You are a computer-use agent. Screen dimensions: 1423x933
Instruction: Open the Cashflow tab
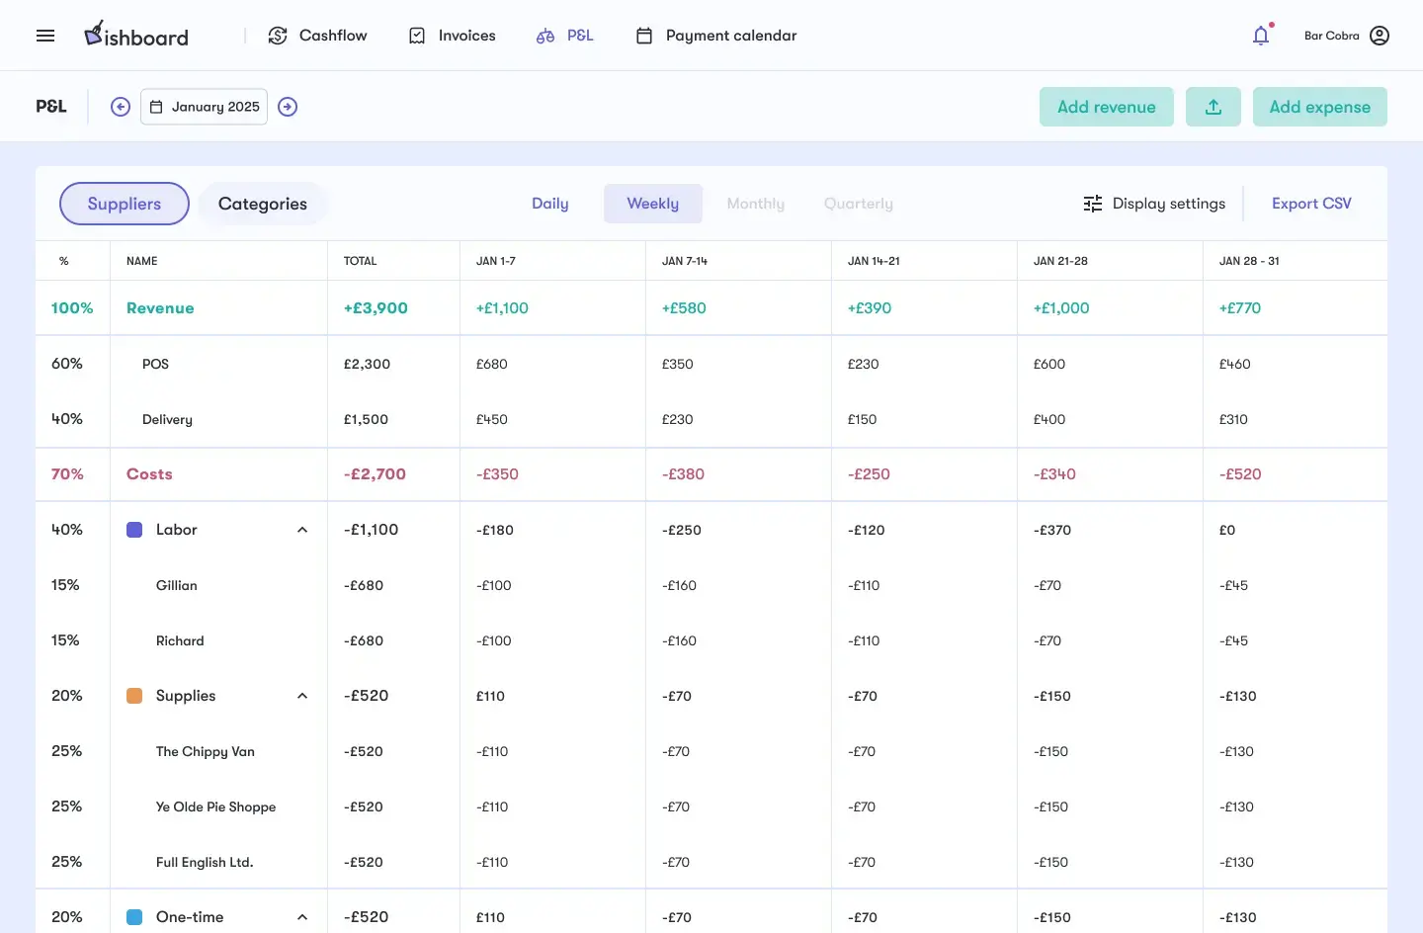[318, 36]
